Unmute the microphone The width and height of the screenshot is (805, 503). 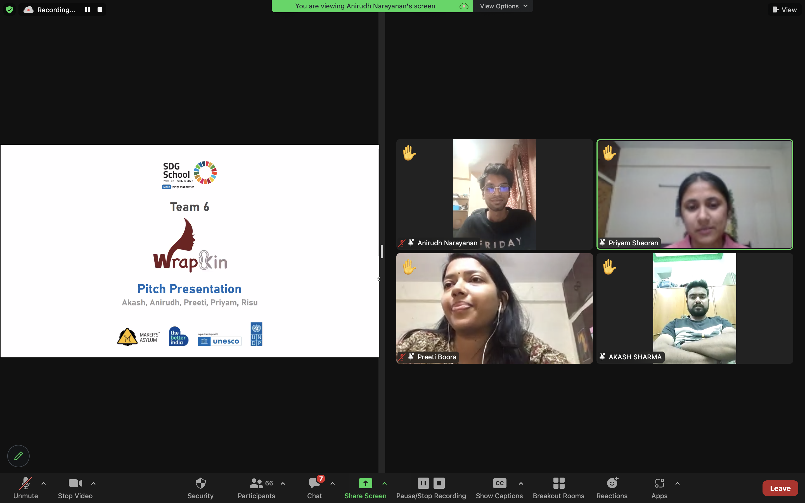(x=26, y=488)
